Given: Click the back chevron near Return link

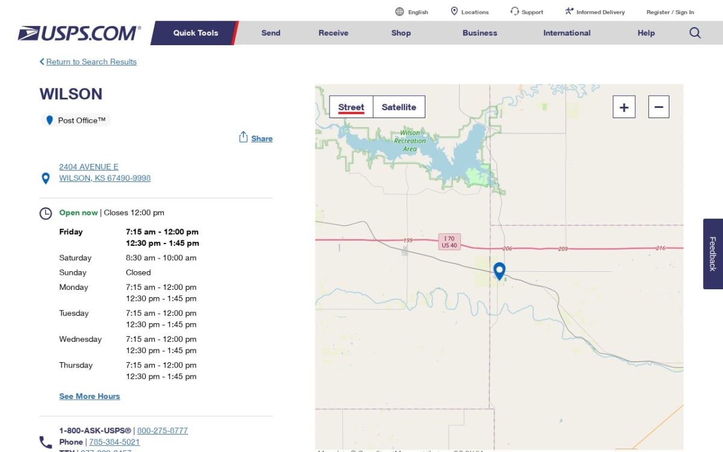Looking at the screenshot, I should (42, 61).
